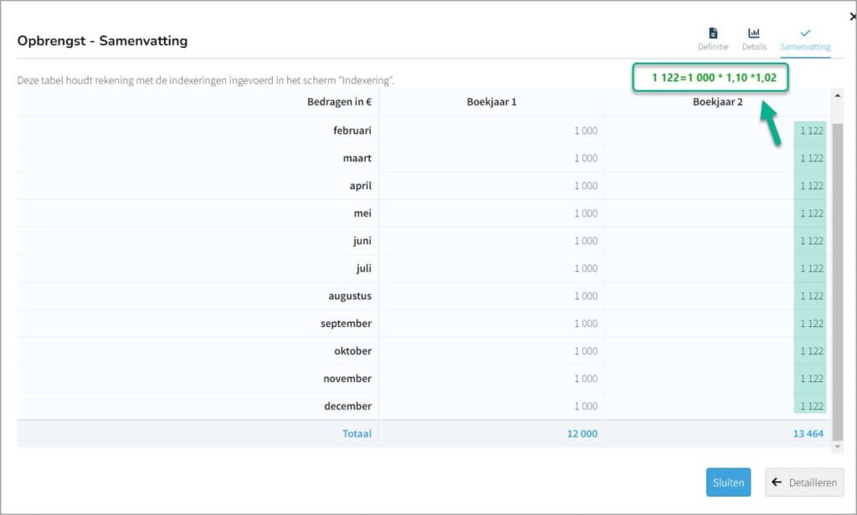Select the juli row label
This screenshot has height=515, width=857.
(363, 268)
